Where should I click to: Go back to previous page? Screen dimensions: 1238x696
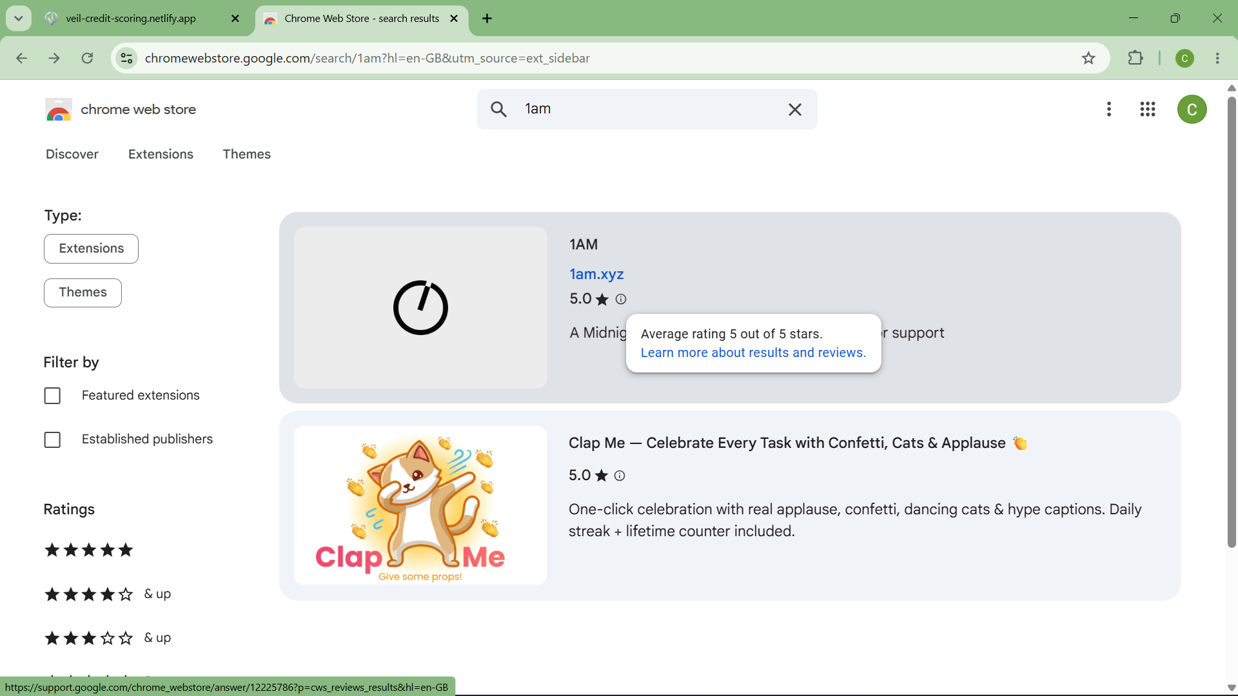21,59
